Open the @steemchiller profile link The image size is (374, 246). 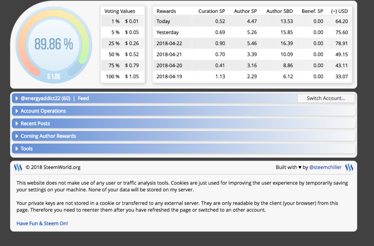click(325, 168)
